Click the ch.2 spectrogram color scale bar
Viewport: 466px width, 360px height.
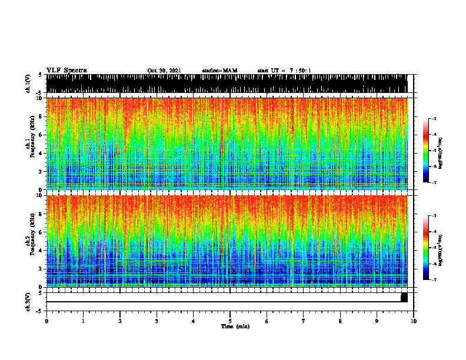[x=425, y=248]
